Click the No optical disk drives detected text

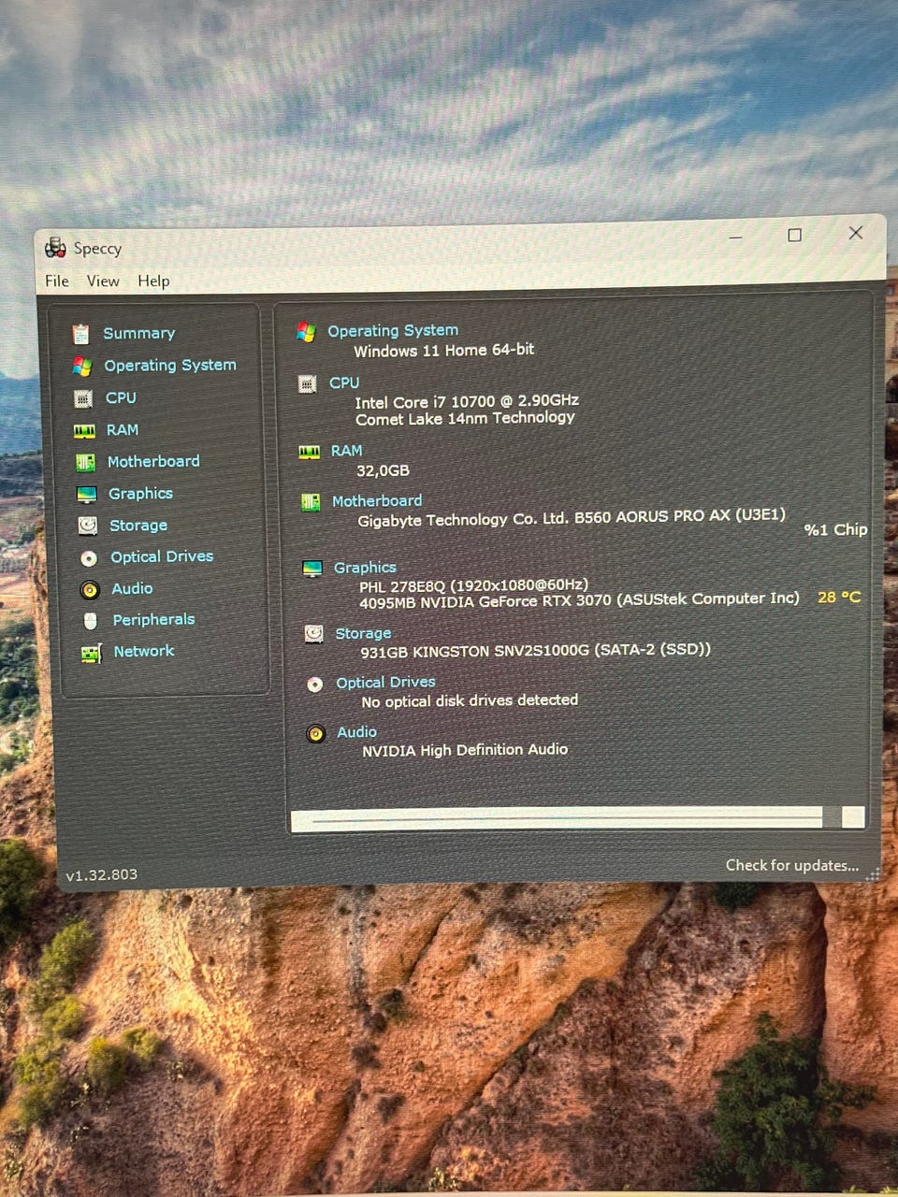tap(470, 700)
